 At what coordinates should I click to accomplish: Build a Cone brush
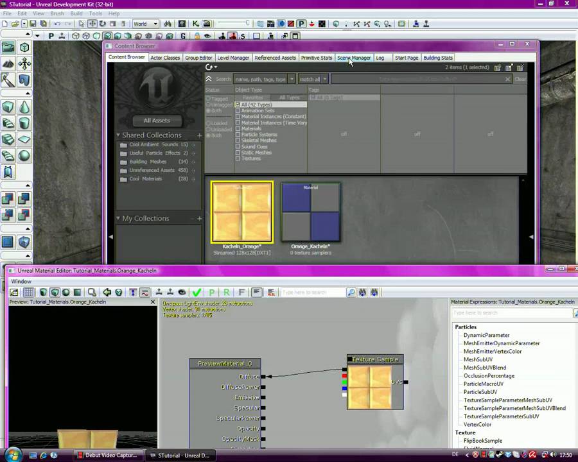[24, 107]
